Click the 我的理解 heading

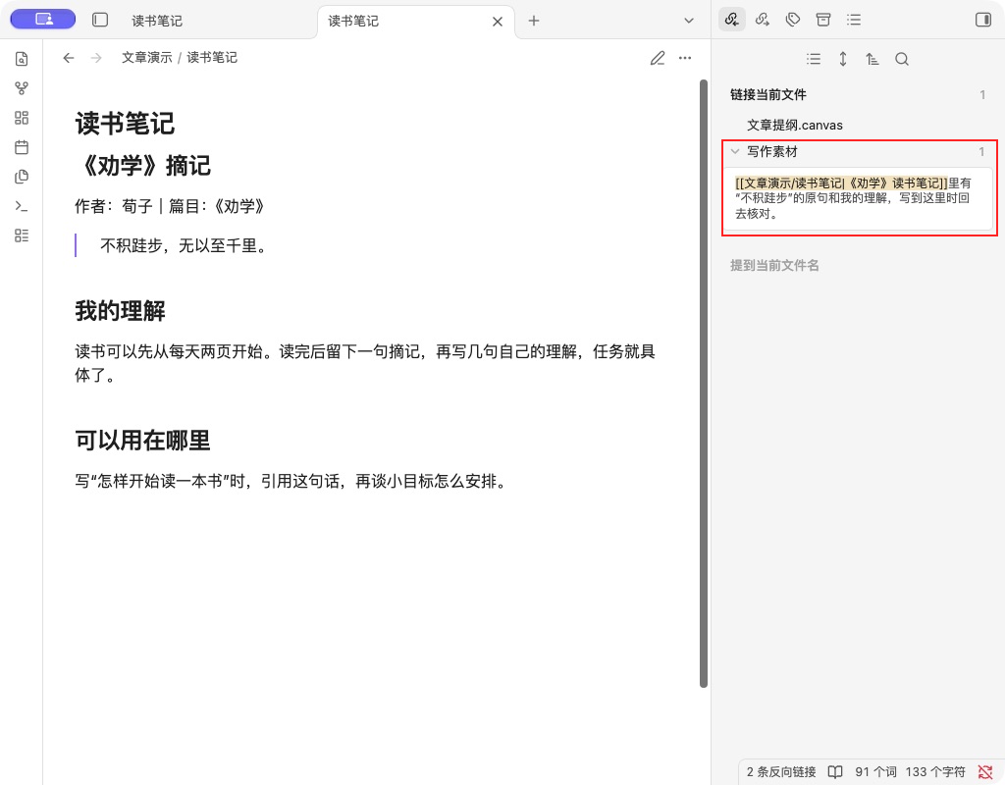120,311
